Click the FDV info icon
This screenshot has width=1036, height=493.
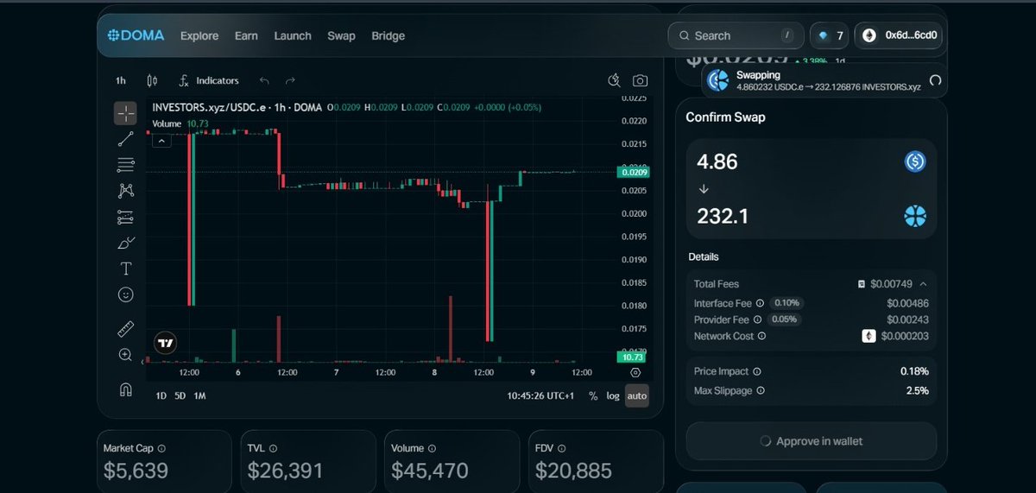click(563, 449)
